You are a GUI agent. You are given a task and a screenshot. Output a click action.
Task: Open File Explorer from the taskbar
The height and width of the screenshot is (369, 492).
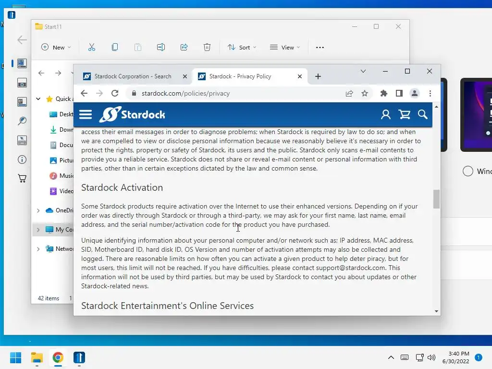[37, 357]
